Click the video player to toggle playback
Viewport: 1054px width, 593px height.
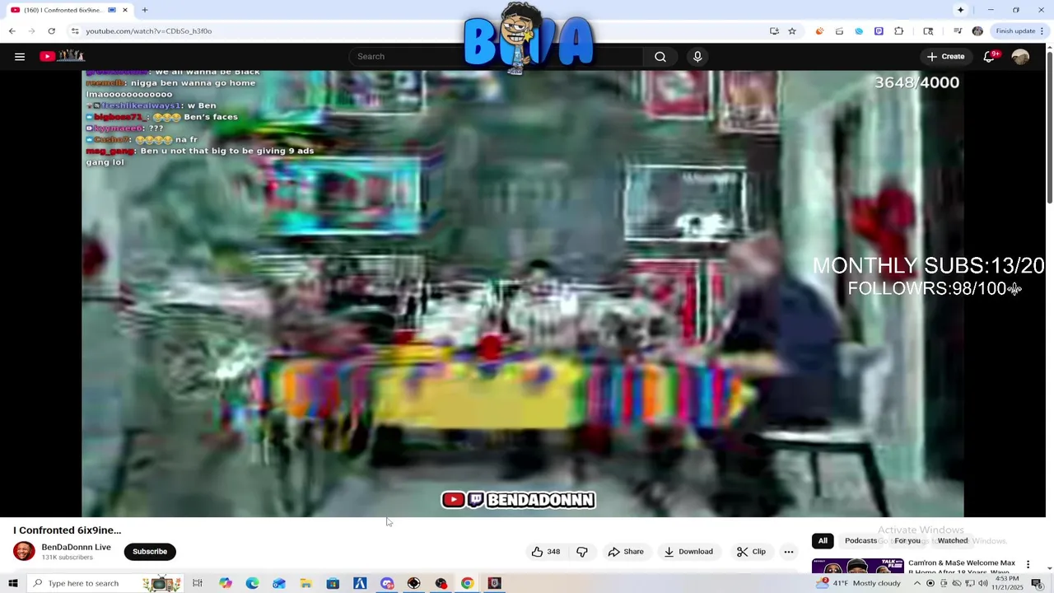[522, 294]
